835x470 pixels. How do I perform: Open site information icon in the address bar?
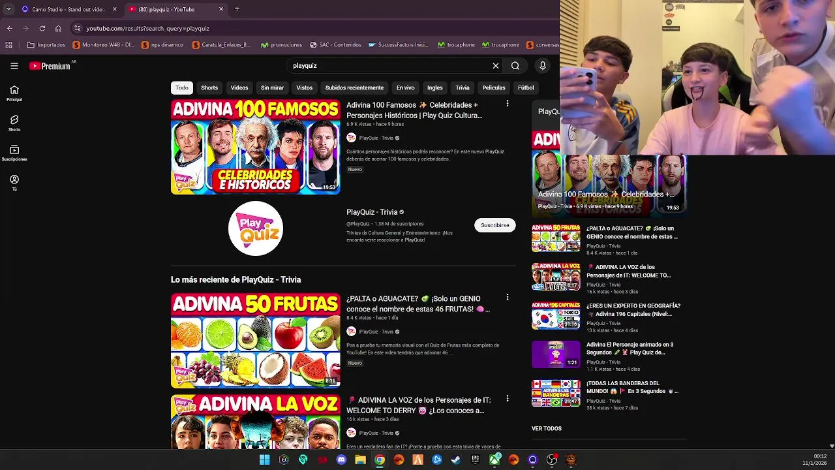point(77,29)
